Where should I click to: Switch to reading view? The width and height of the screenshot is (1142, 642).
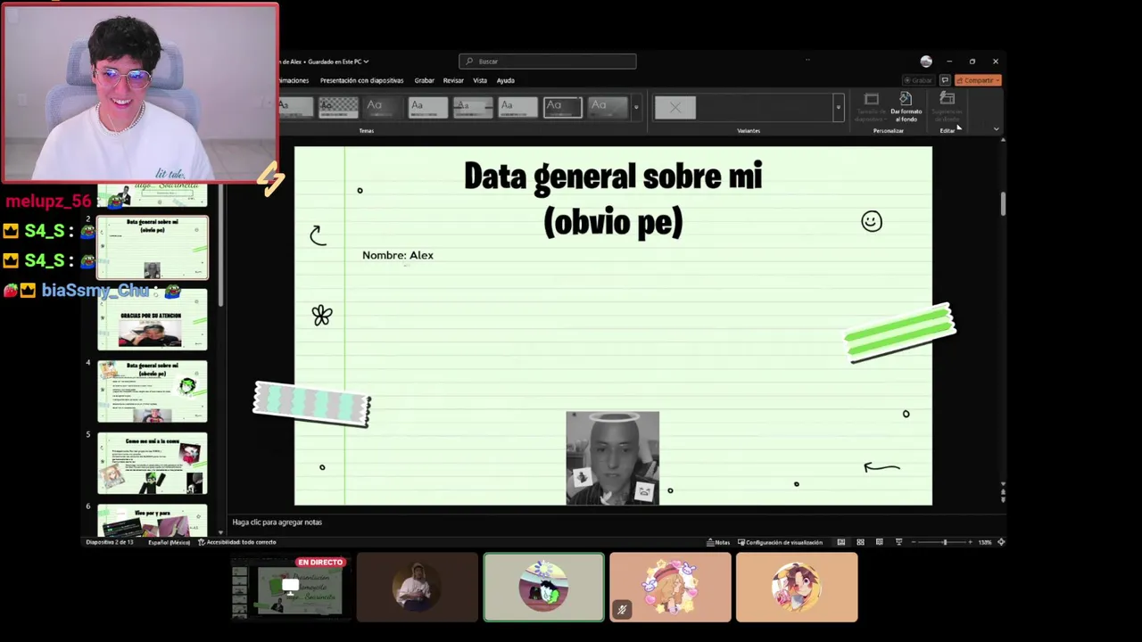(x=880, y=542)
